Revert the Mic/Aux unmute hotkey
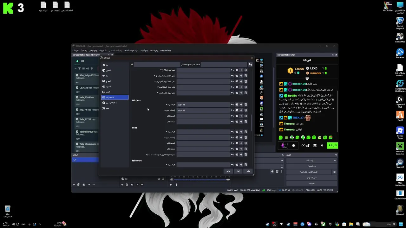 (x=232, y=110)
